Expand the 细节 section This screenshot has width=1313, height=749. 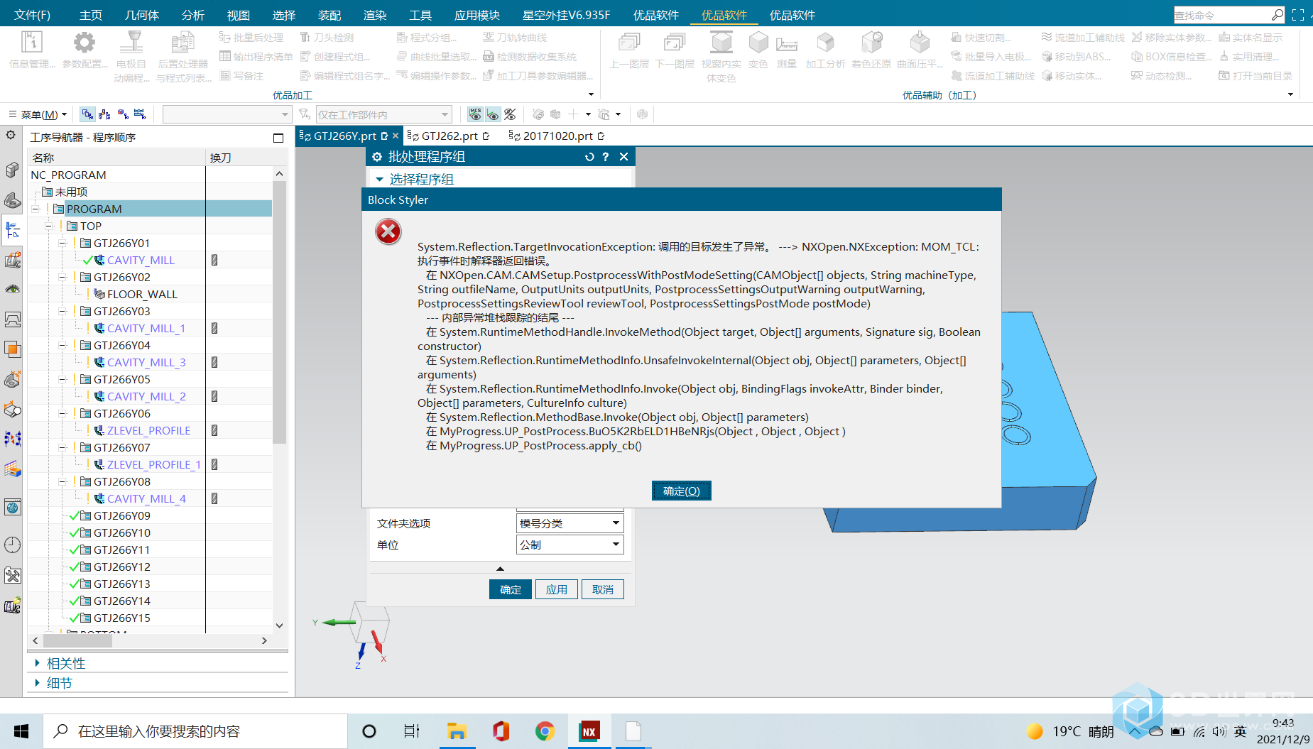(x=37, y=683)
